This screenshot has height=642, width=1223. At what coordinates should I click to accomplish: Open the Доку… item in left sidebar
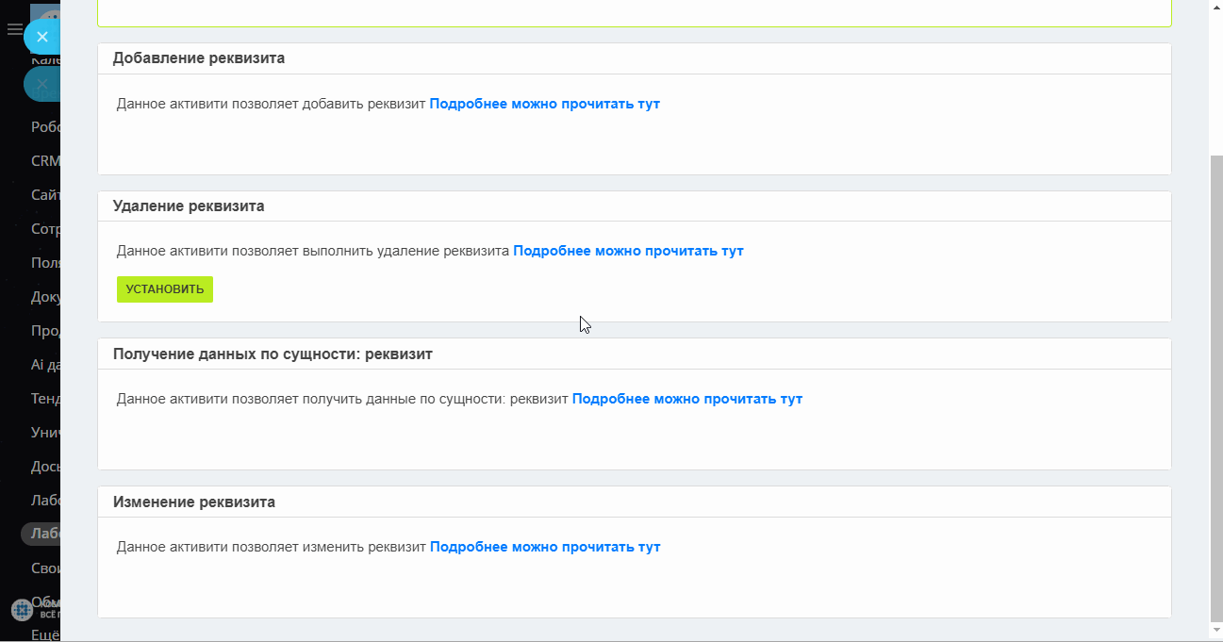45,297
